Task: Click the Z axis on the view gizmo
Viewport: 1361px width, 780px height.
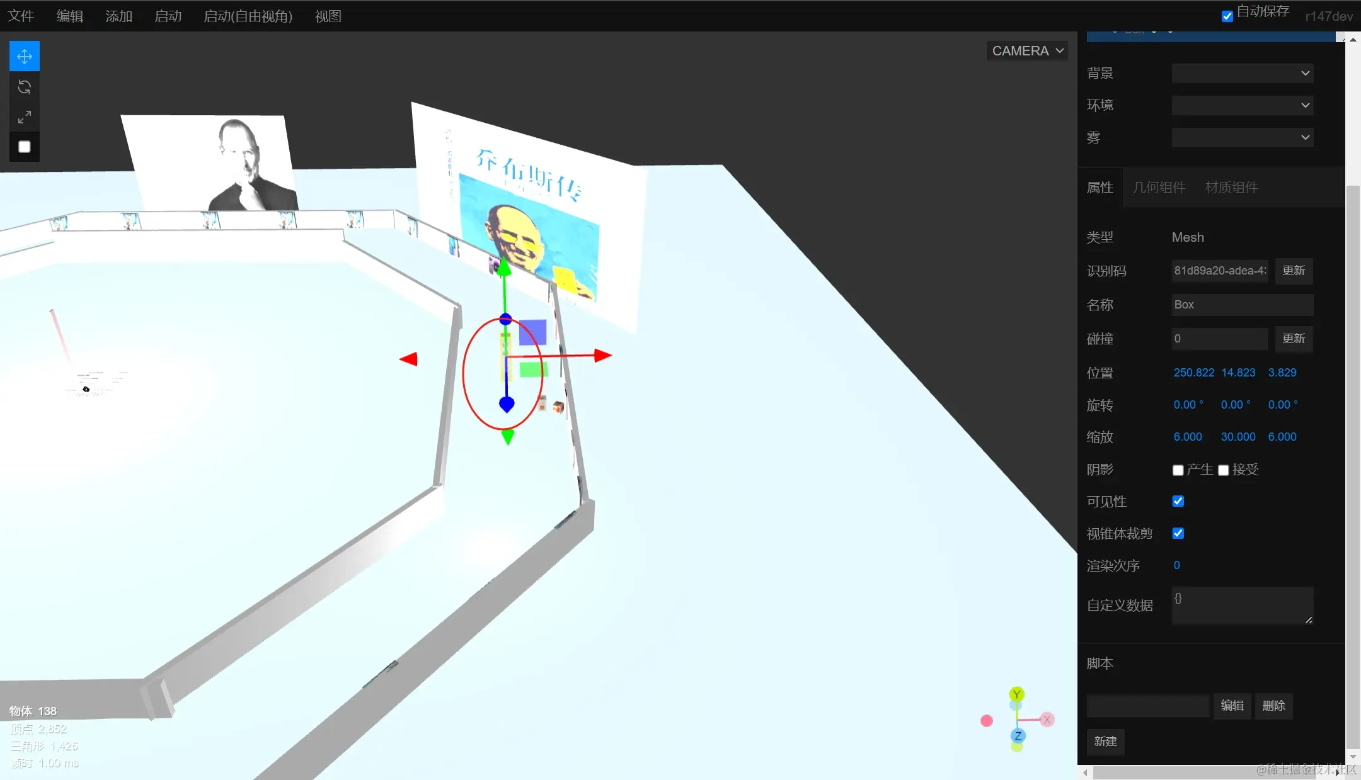Action: tap(1018, 735)
